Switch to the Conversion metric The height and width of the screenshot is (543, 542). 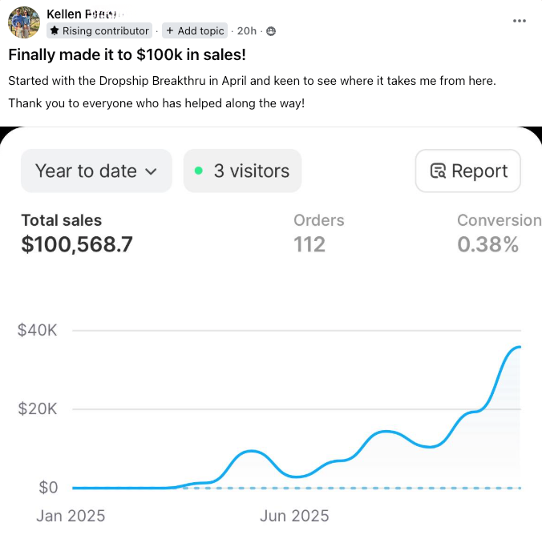(498, 233)
